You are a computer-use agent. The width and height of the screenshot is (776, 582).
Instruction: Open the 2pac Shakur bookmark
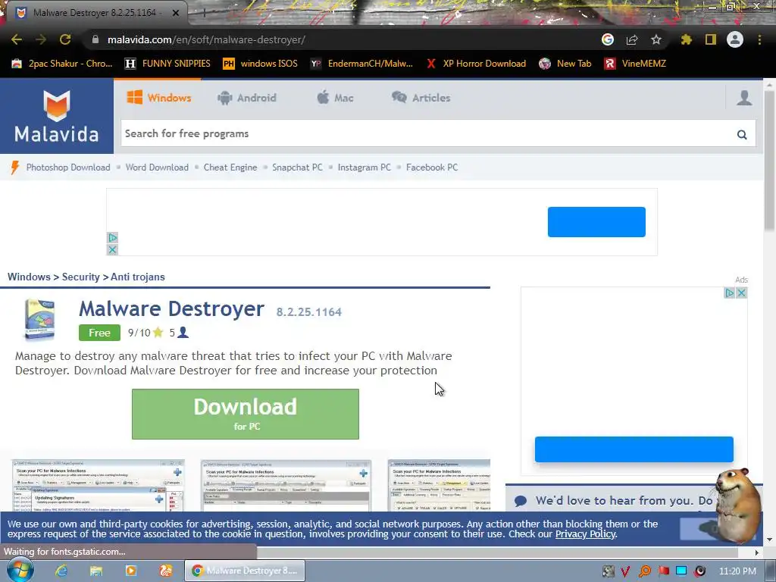[x=62, y=64]
